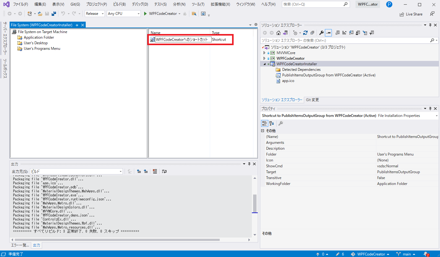440x257 pixels.
Task: Click the Clear All icon in Output panel
Action: pyautogui.click(x=155, y=171)
